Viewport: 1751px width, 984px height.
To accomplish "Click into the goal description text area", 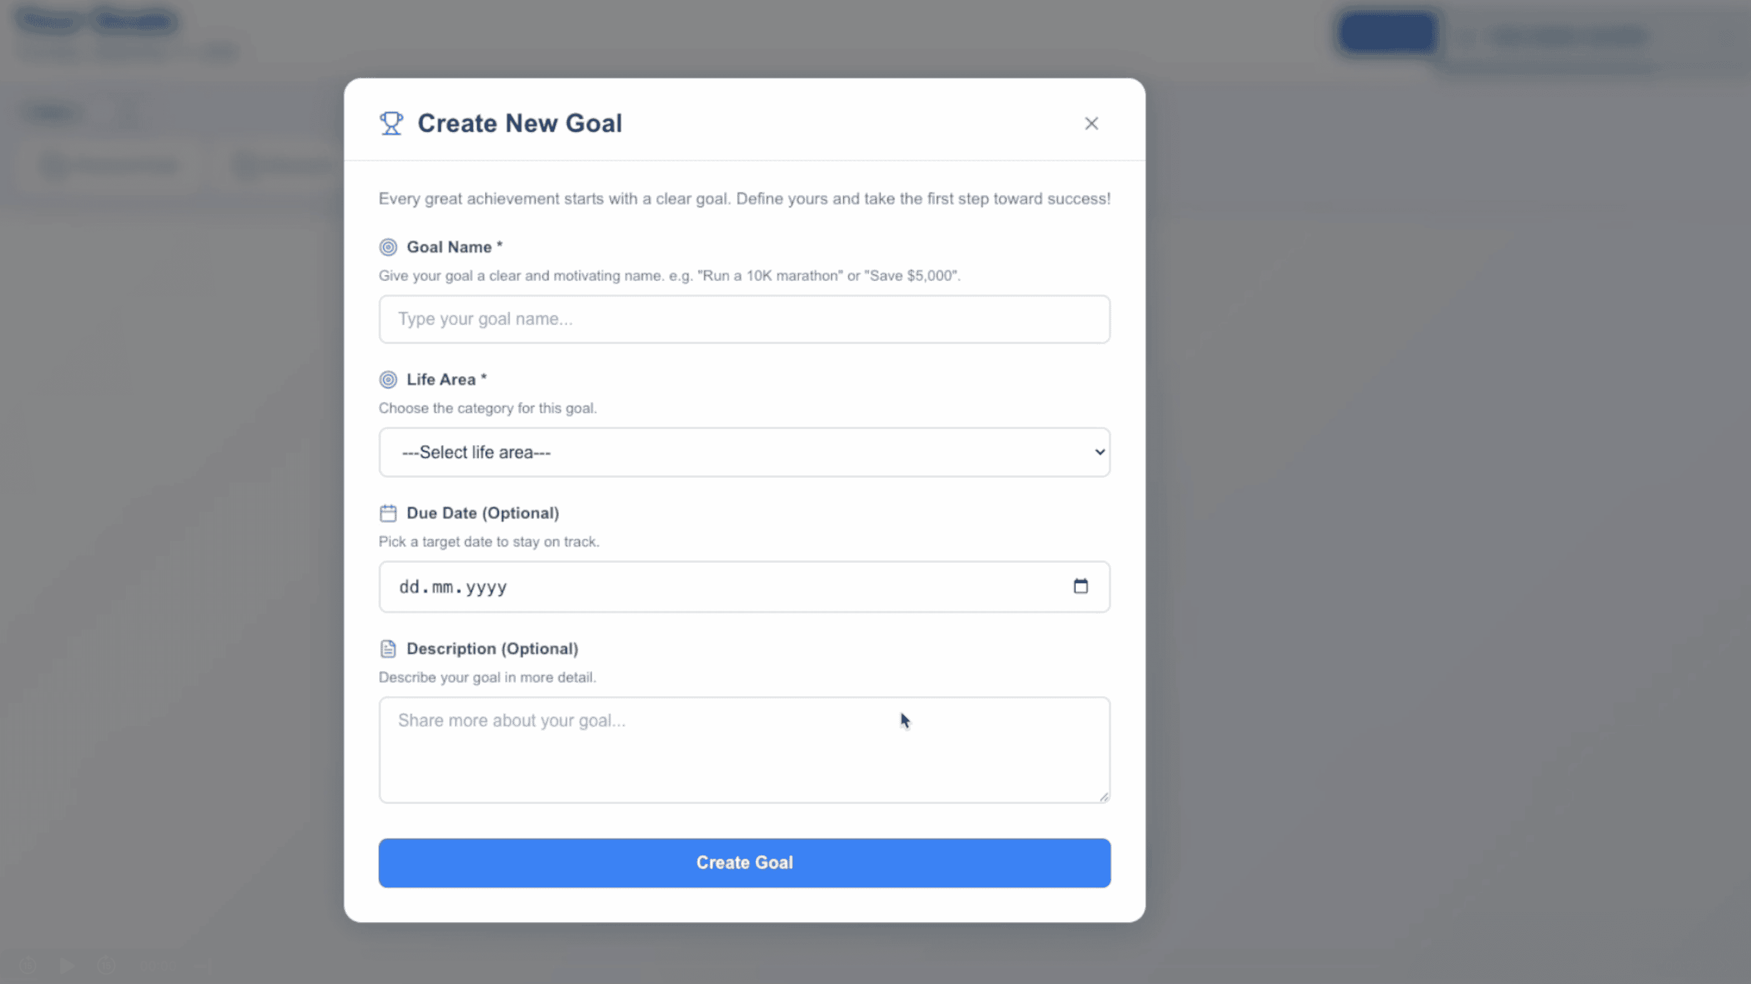I will click(743, 749).
